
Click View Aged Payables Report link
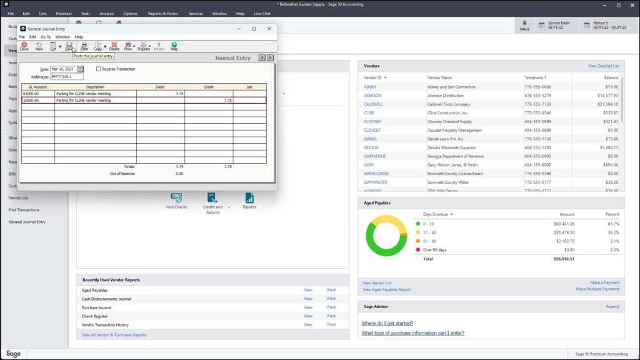click(386, 290)
